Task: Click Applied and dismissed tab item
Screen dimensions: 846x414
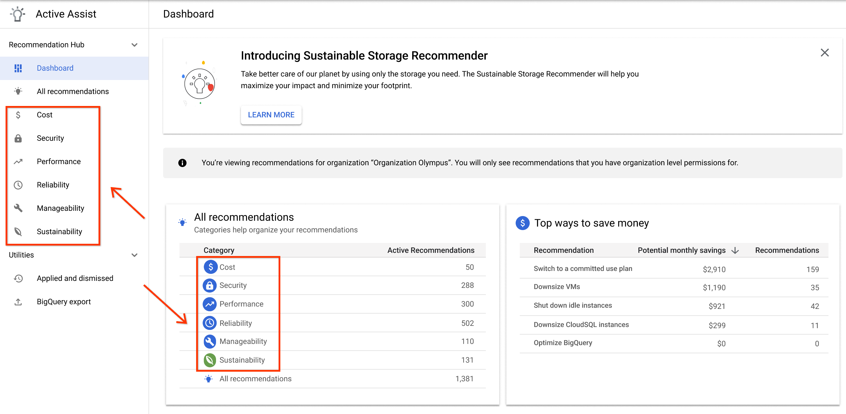Action: [x=75, y=279]
